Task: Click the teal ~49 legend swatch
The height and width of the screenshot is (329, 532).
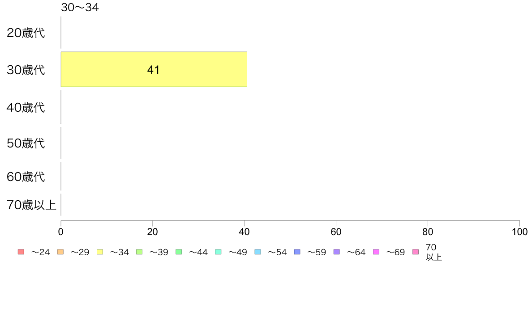Action: [218, 252]
